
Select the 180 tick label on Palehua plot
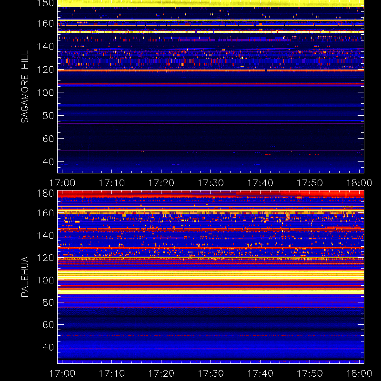tap(45, 193)
